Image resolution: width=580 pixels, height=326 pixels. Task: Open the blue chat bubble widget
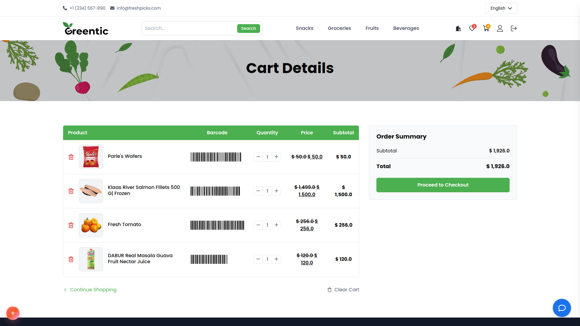pos(562,308)
